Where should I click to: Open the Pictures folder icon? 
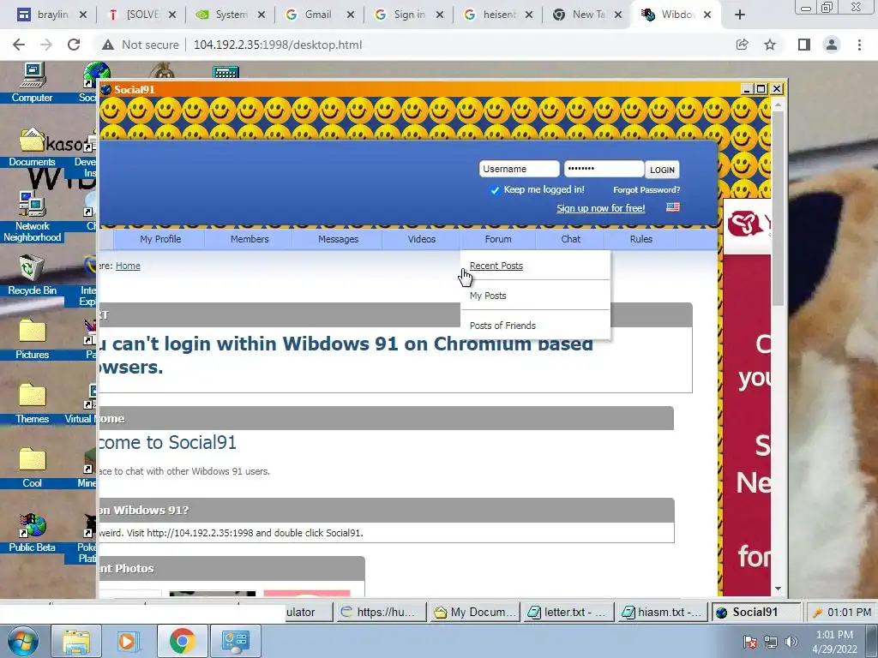point(32,339)
